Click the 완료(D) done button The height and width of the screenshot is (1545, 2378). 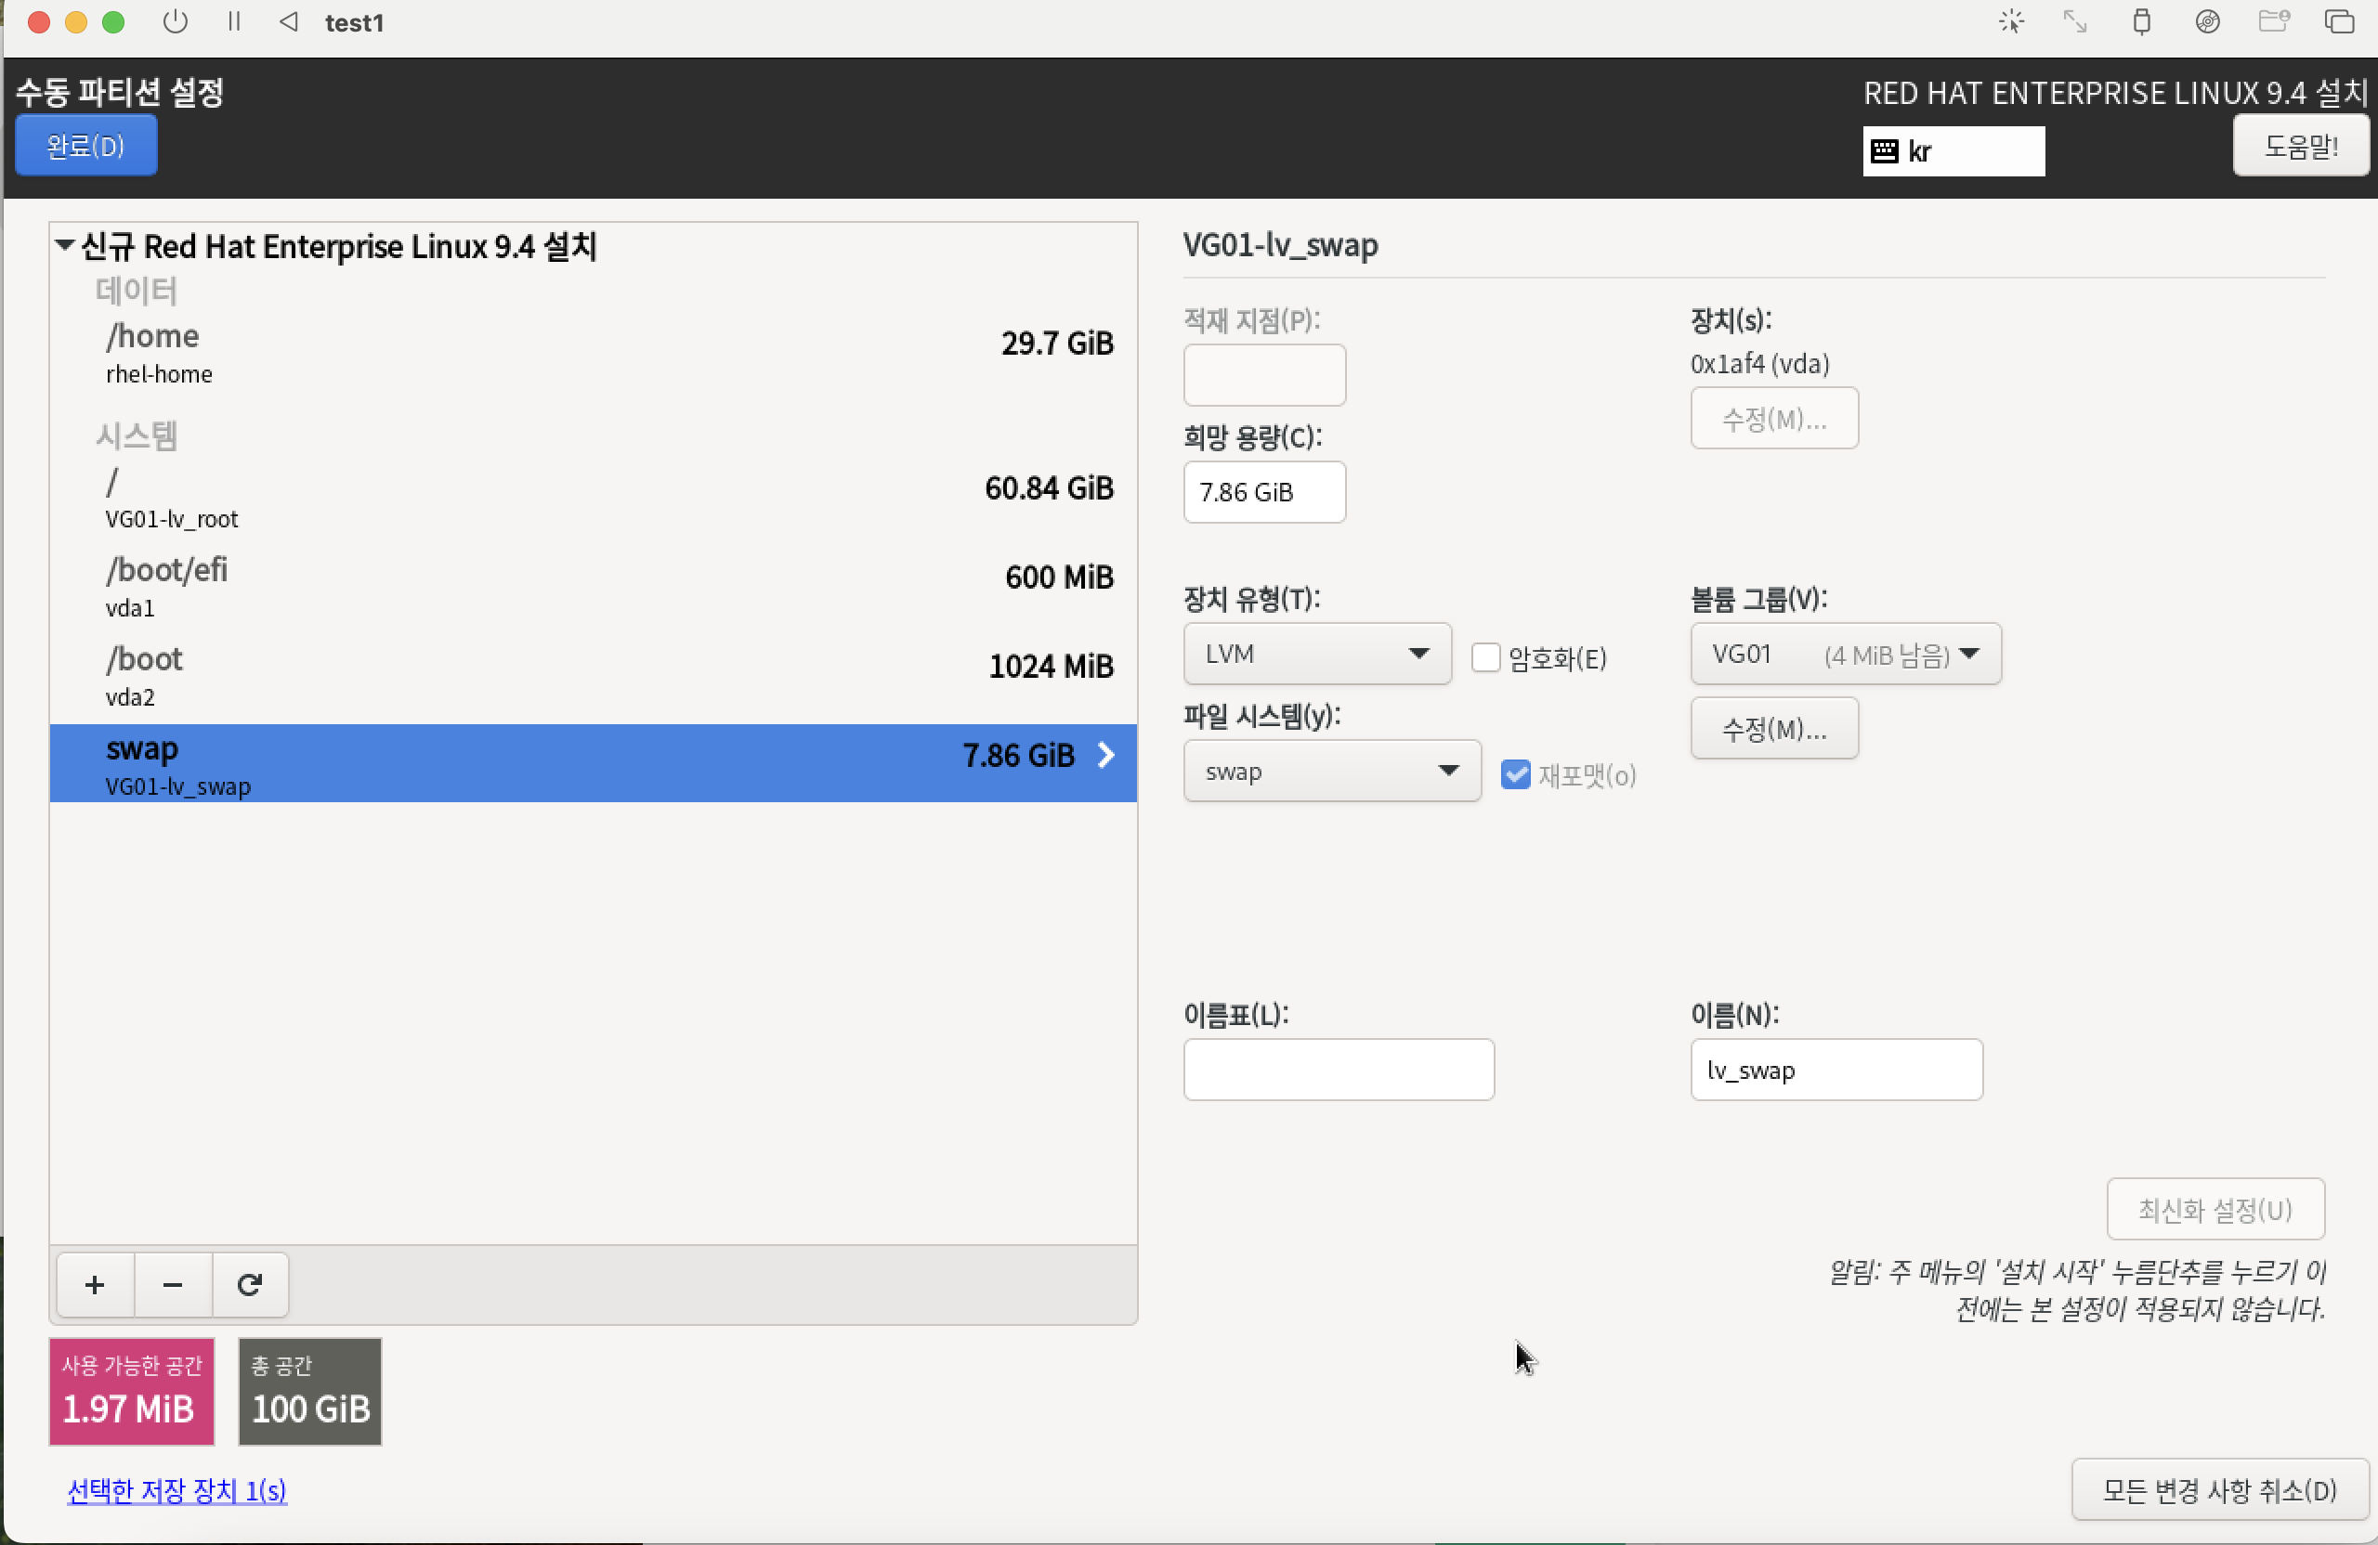click(86, 146)
